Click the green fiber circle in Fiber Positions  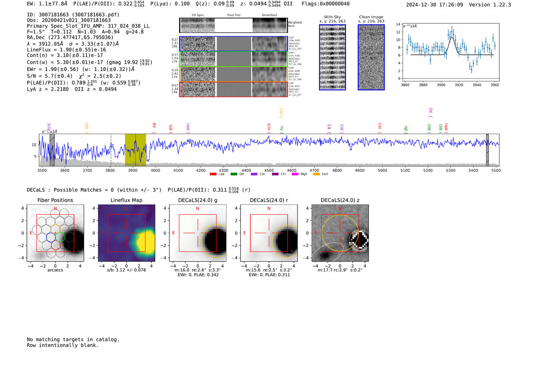(60, 237)
